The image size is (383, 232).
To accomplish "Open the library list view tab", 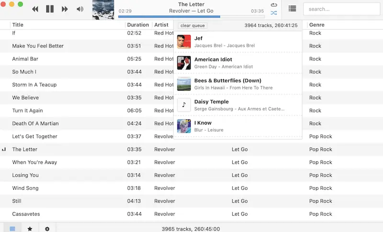I will [x=12, y=228].
